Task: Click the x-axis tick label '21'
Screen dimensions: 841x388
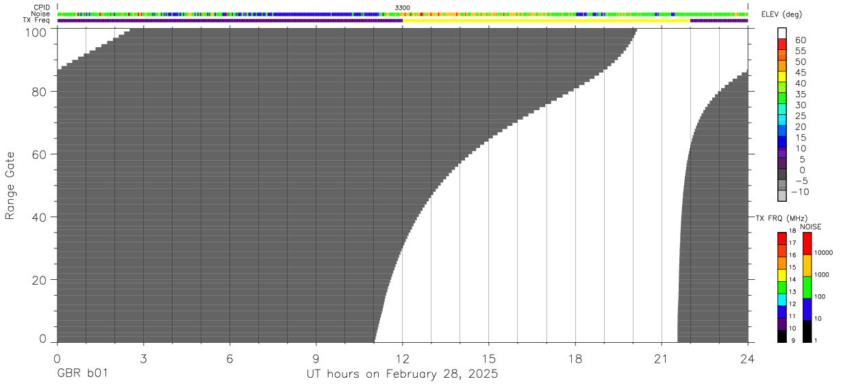Action: tap(661, 358)
